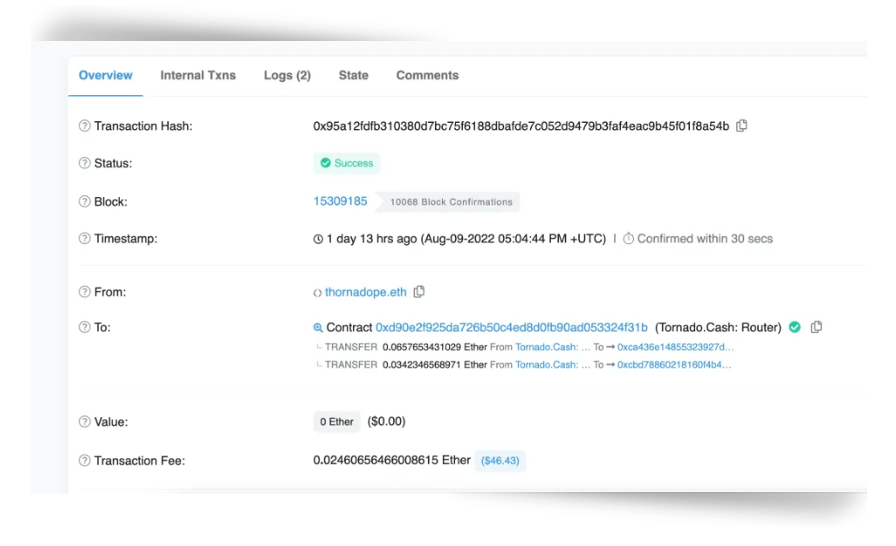The image size is (896, 546).
Task: Click help icon beside Timestamp label
Action: click(x=85, y=238)
